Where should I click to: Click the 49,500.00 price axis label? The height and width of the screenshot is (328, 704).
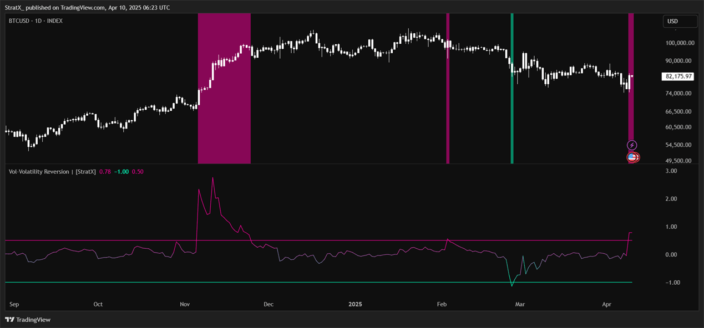click(678, 161)
